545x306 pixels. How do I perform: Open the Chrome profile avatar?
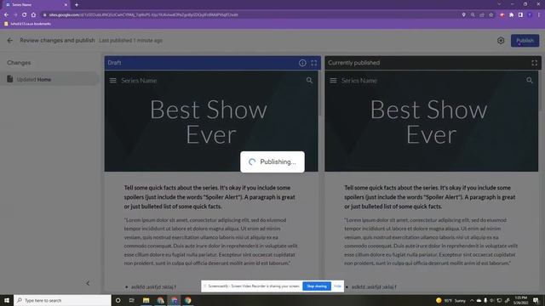(x=530, y=15)
